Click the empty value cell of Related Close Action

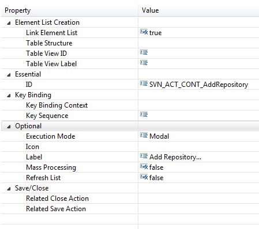198,199
